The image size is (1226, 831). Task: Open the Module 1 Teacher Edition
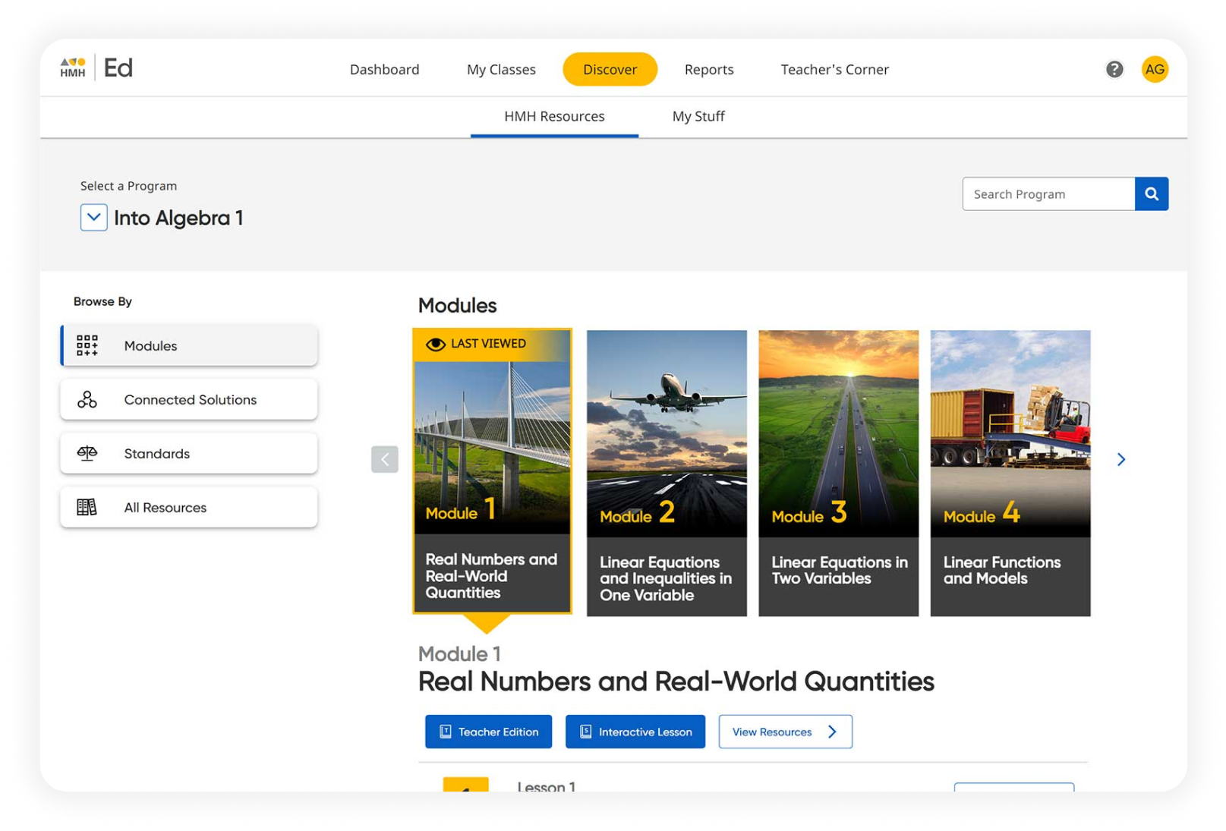tap(488, 732)
